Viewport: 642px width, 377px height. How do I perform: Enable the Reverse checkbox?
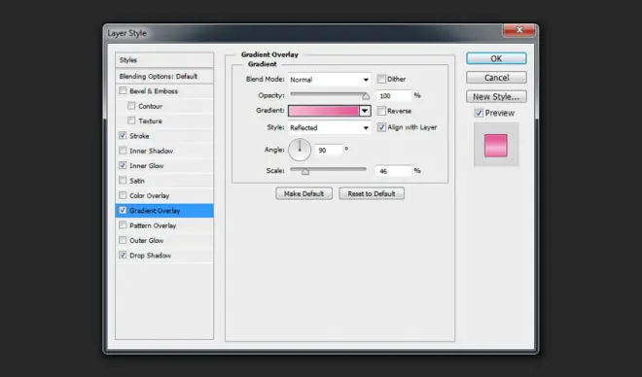coord(381,111)
